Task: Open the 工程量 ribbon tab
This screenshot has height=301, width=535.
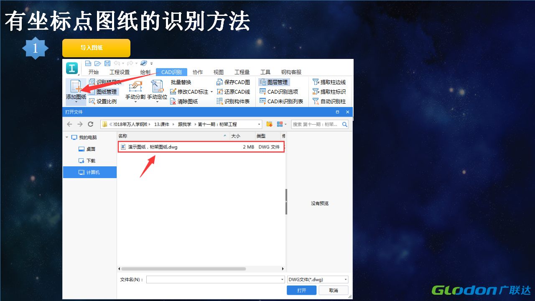Action: (x=242, y=72)
